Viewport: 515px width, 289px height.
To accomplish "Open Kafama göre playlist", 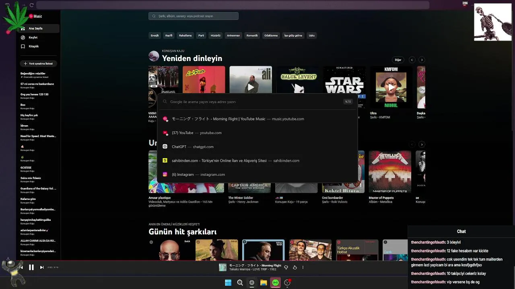I will (38, 200).
